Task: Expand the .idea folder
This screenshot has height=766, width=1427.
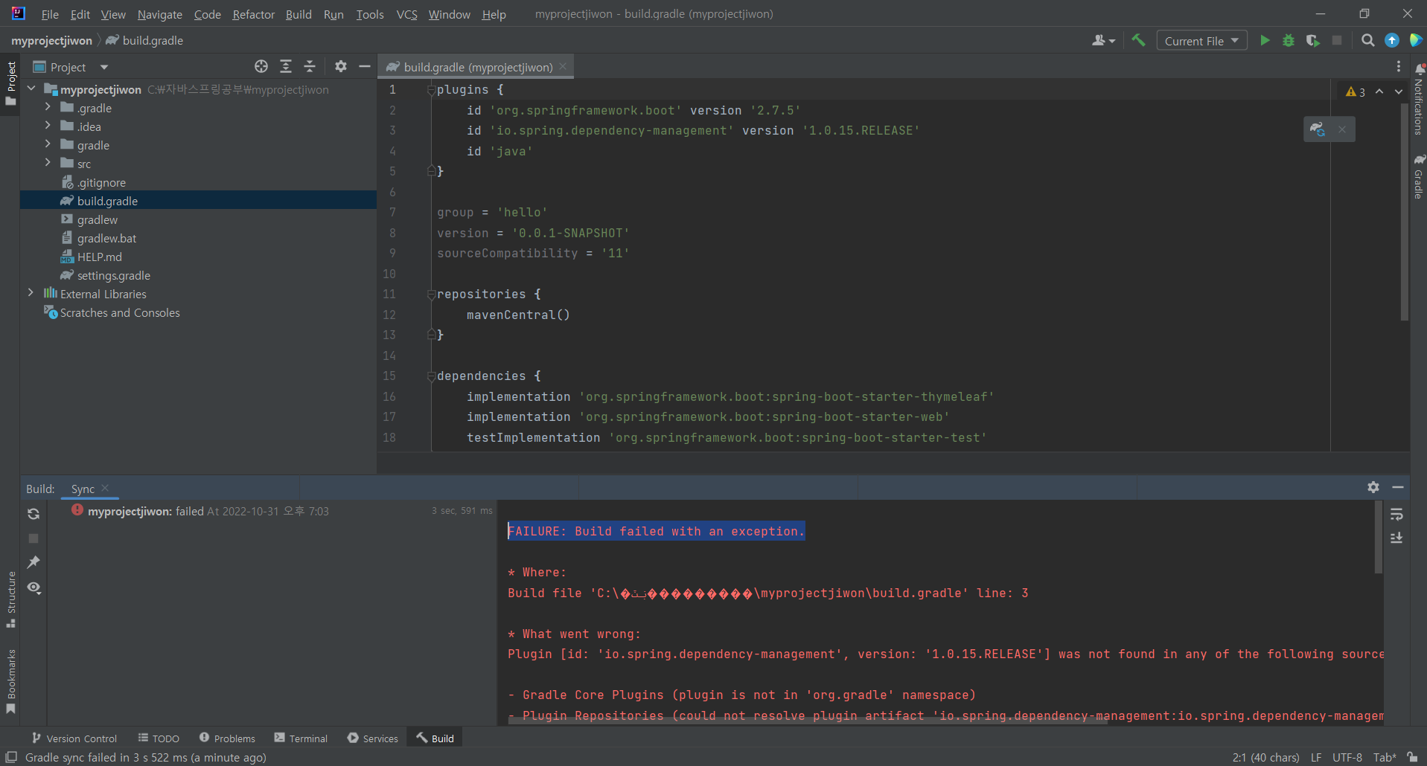Action: pyautogui.click(x=48, y=126)
